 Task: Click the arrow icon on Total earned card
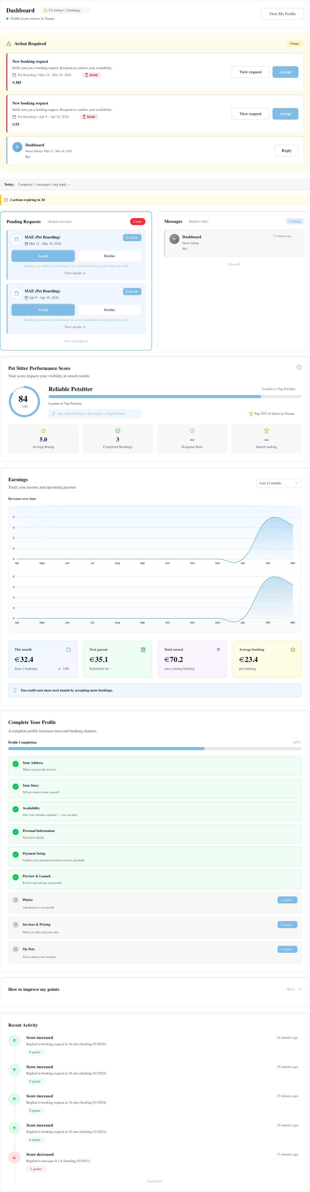tap(218, 650)
